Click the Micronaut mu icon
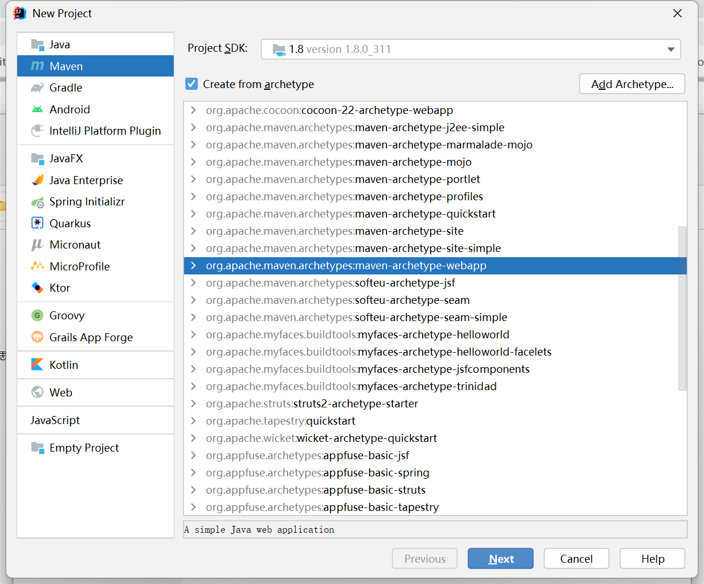Image resolution: width=704 pixels, height=584 pixels. (37, 245)
